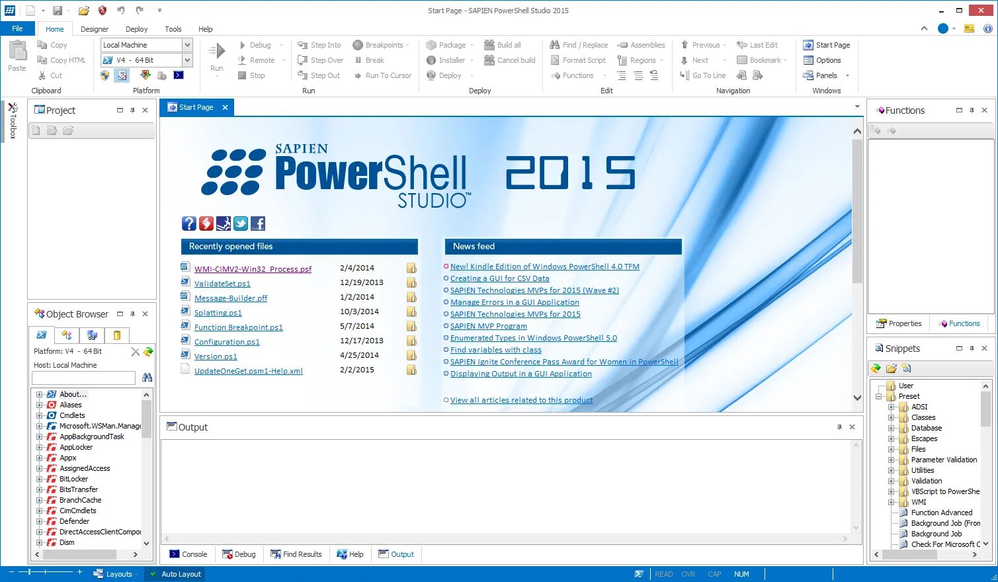998x582 pixels.
Task: Click the Save icon in title bar toolbar
Action: [x=57, y=11]
